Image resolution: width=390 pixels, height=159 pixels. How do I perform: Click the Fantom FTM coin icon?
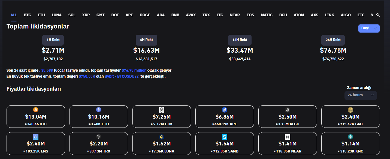[x=162, y=110]
